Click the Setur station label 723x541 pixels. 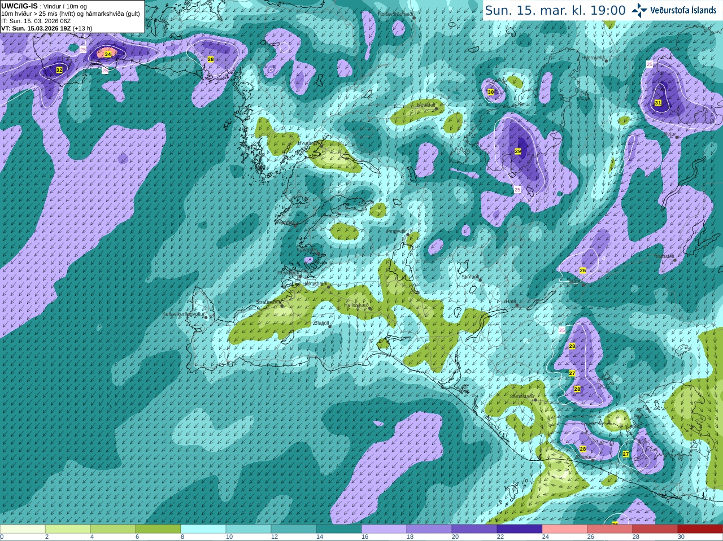[x=670, y=134]
